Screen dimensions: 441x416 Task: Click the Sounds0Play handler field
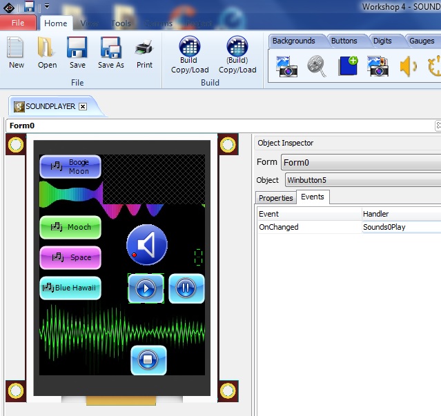[x=400, y=226]
